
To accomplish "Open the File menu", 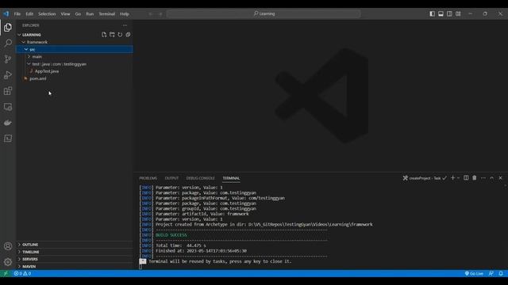I will point(17,14).
